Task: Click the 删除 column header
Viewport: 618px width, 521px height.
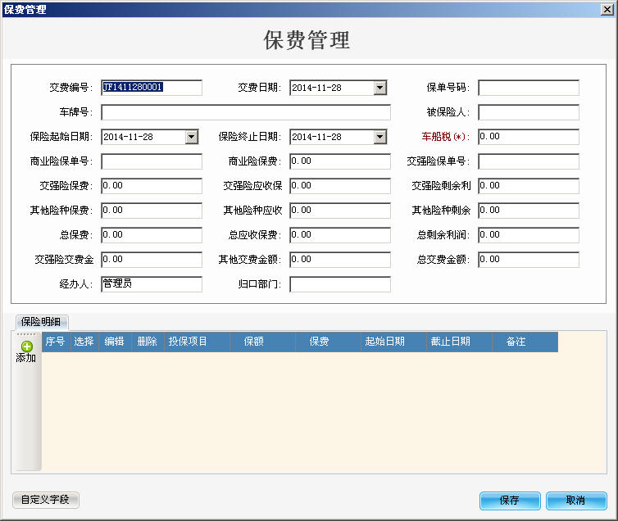Action: point(148,342)
